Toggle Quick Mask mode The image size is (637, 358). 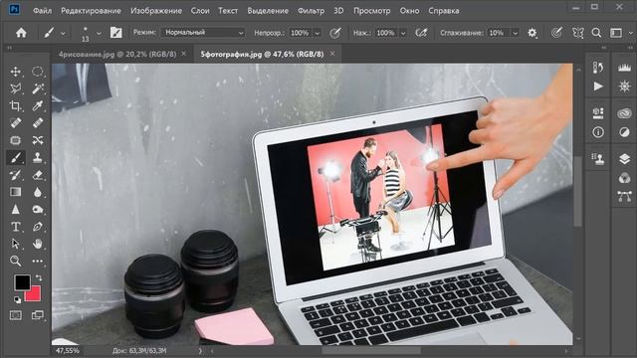(16, 315)
